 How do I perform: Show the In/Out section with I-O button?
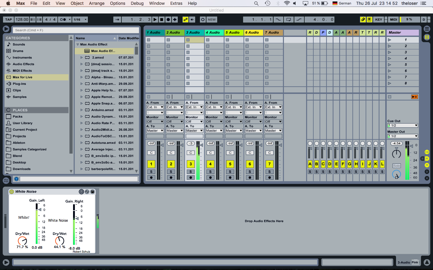[427, 152]
